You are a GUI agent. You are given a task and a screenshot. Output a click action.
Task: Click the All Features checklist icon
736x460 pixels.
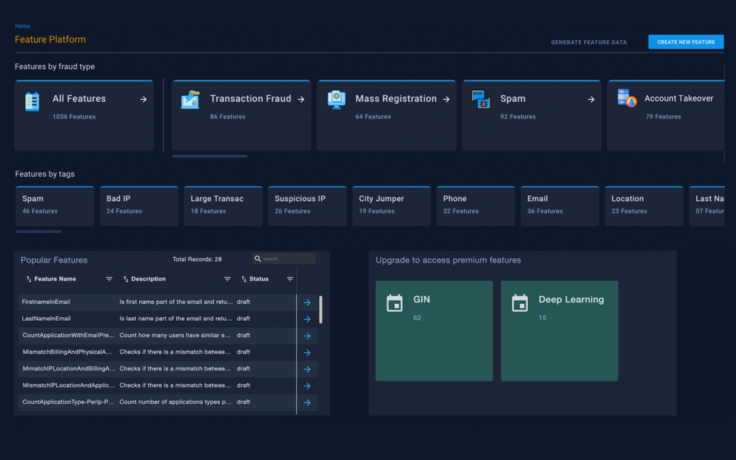click(x=32, y=102)
